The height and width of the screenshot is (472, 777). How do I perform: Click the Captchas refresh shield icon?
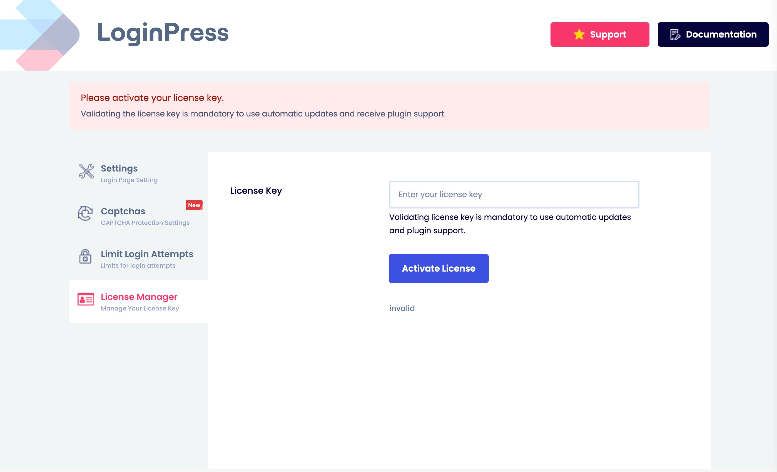(85, 213)
